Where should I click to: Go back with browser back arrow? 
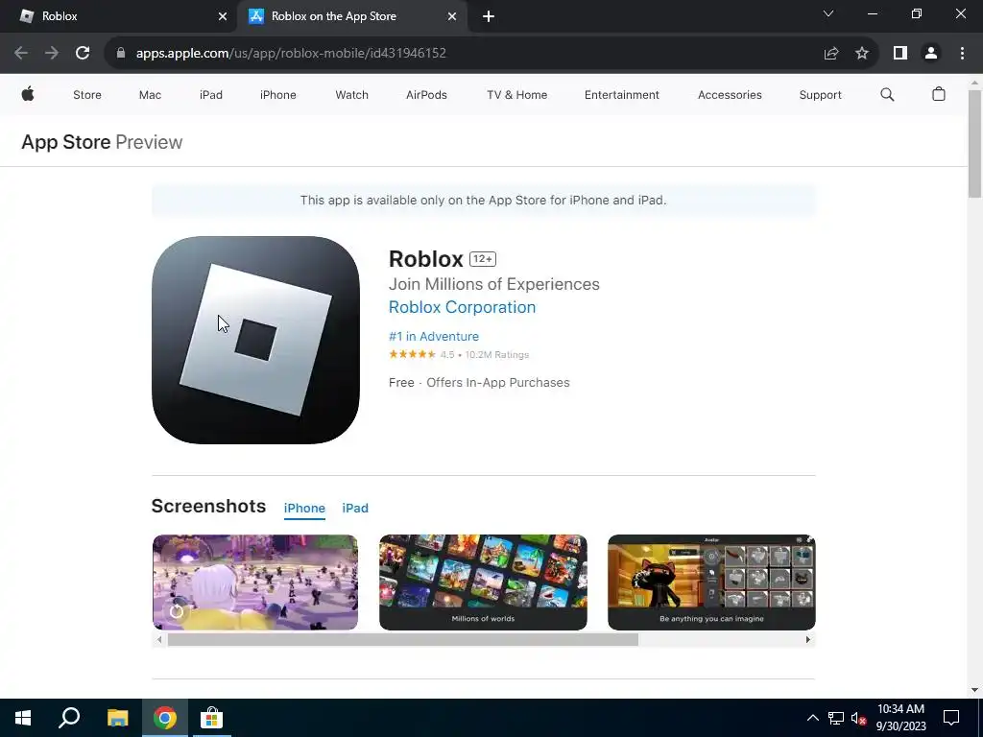click(x=21, y=54)
